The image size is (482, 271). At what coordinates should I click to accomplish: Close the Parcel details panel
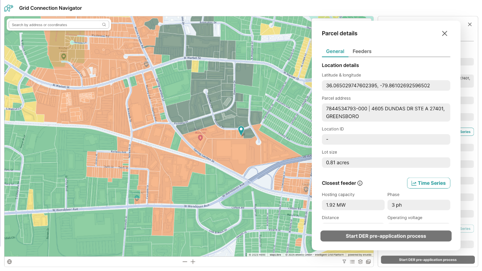click(x=444, y=33)
